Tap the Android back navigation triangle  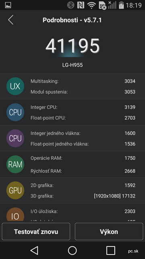point(34,251)
